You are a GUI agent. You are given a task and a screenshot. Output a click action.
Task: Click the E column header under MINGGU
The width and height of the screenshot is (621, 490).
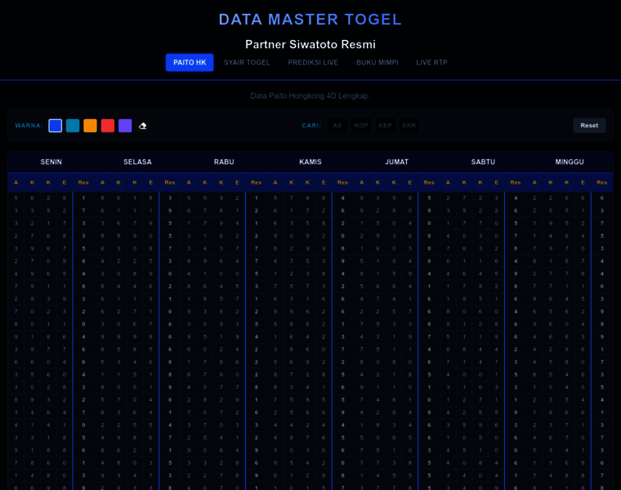click(583, 182)
